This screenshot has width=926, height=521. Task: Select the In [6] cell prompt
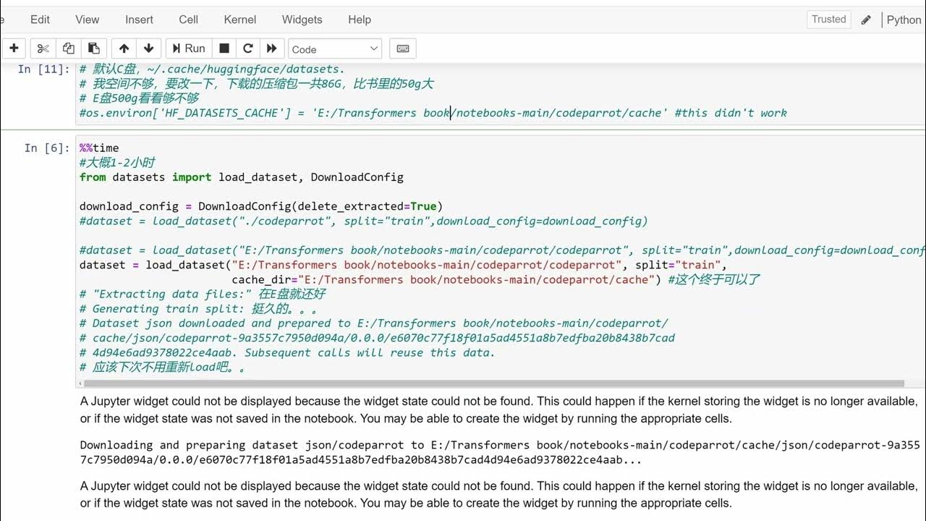tap(46, 148)
